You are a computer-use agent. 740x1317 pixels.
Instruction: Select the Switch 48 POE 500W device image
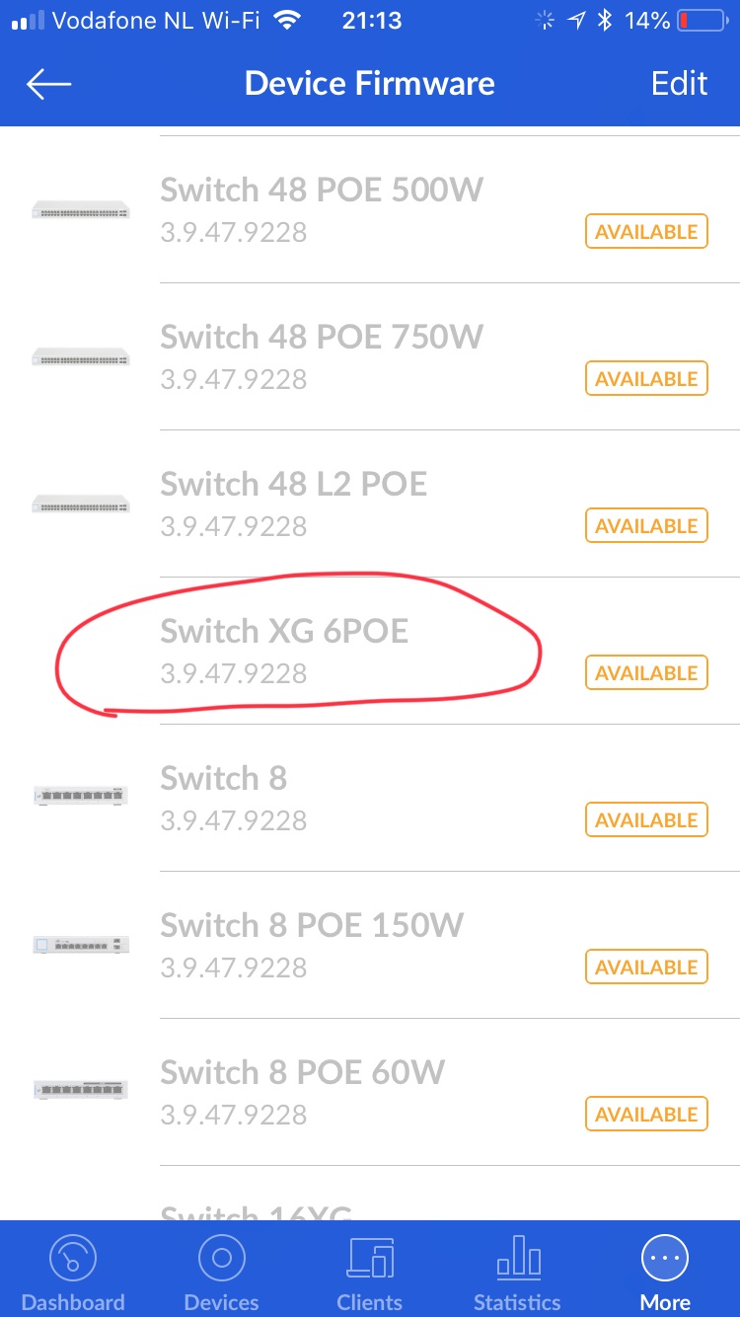[81, 209]
